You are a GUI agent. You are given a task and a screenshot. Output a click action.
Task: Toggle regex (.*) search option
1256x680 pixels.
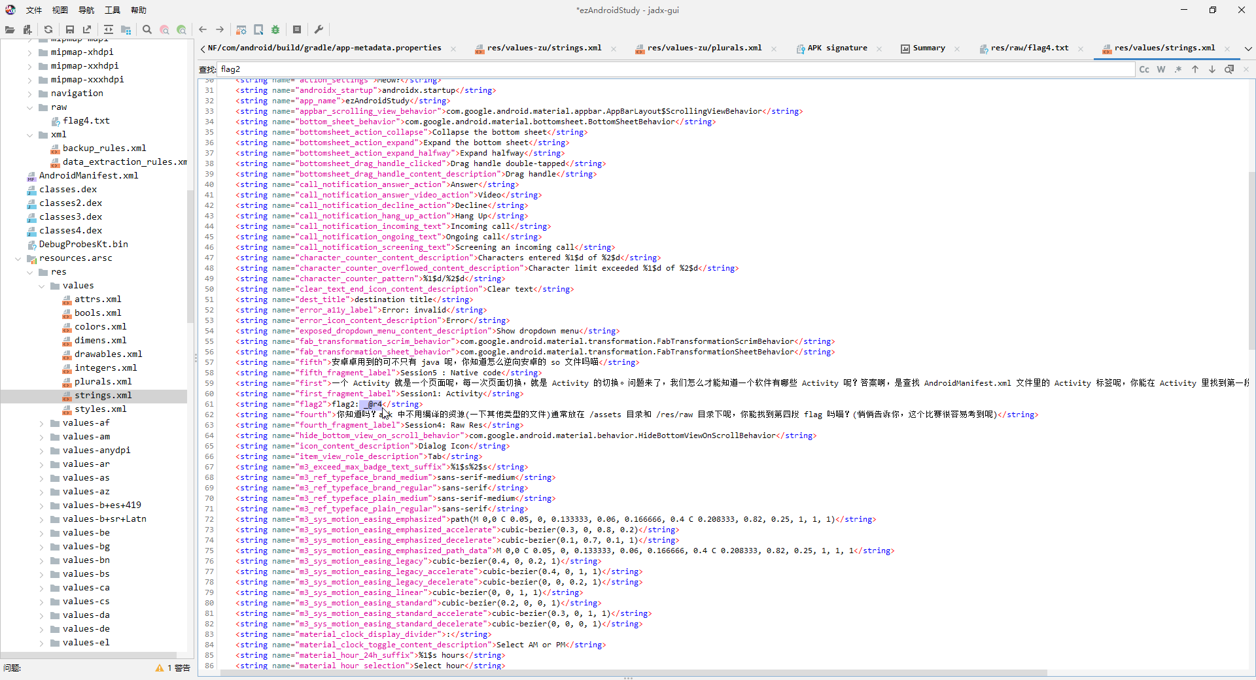click(1178, 69)
